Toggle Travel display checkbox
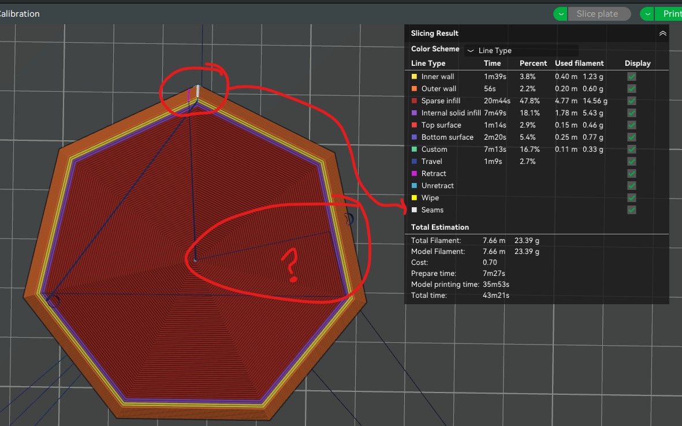 click(632, 161)
